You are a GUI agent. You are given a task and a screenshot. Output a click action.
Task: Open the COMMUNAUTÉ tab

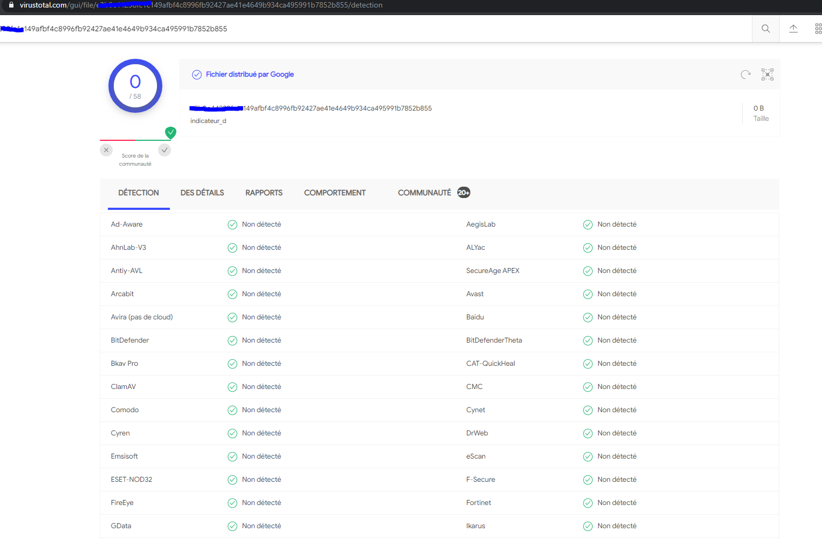click(424, 193)
